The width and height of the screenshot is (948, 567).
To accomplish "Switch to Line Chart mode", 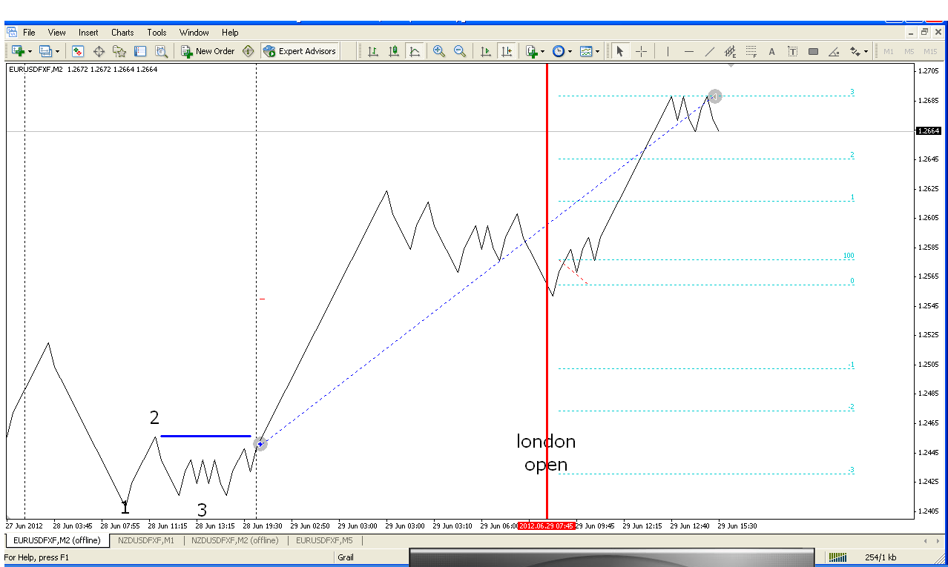I will click(415, 51).
